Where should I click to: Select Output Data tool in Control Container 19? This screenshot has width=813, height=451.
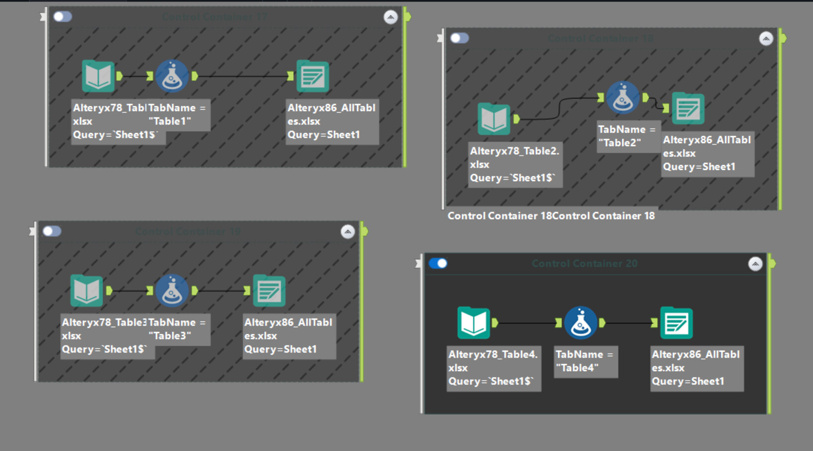[x=269, y=291]
